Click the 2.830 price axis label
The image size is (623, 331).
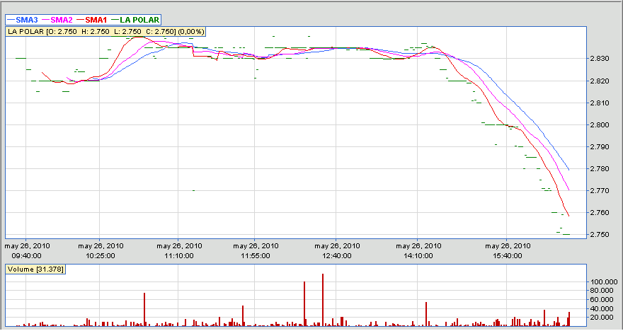(x=601, y=59)
